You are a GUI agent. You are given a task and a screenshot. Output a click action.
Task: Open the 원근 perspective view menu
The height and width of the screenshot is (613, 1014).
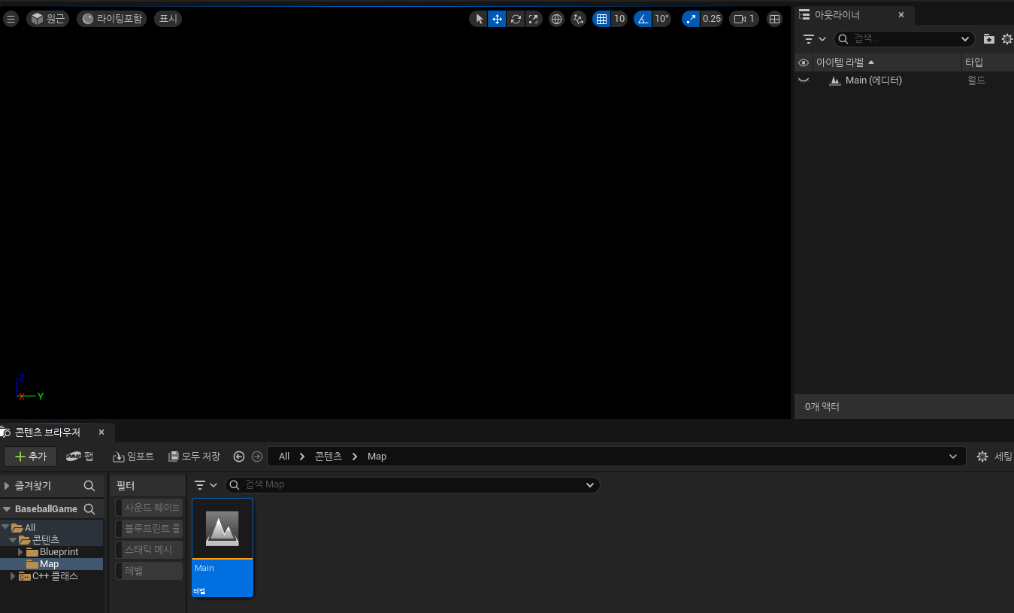coord(48,19)
